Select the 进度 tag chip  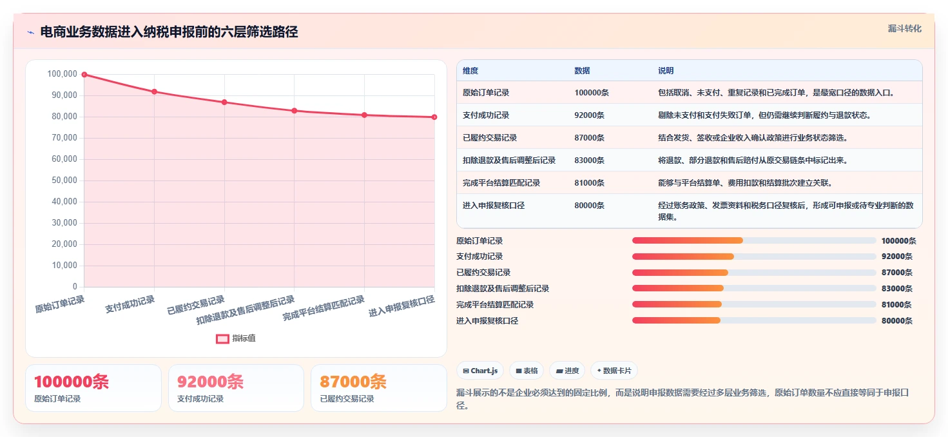pos(568,371)
